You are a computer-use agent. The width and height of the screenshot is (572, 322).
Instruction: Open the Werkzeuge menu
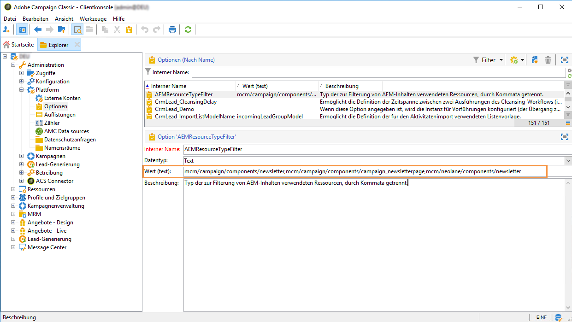point(93,19)
